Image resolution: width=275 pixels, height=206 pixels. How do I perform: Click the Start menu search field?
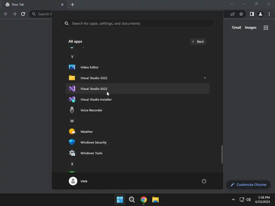coord(137,23)
